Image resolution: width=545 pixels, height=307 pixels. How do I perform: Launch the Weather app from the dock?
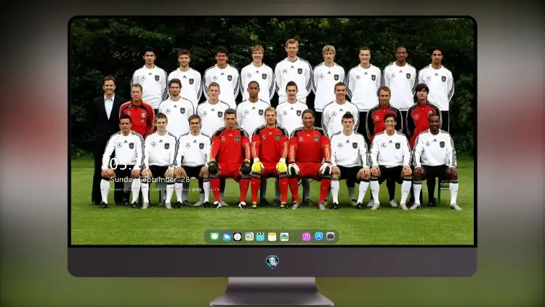click(x=226, y=236)
